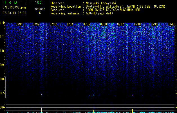Screen dimensions: 177x113
Task: Click the Receiver label
Action: point(57,10)
